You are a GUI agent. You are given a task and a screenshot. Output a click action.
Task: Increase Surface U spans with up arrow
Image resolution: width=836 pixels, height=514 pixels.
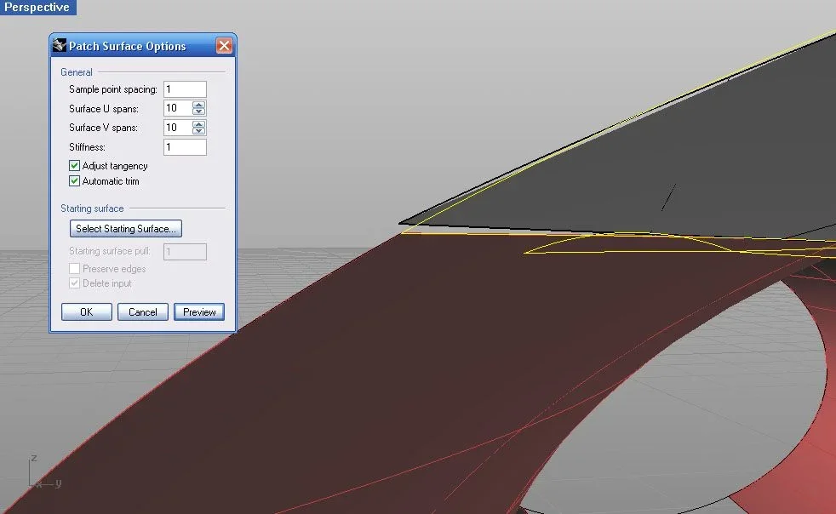(x=199, y=105)
